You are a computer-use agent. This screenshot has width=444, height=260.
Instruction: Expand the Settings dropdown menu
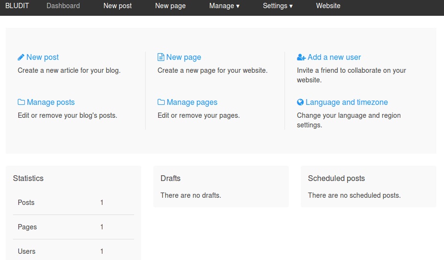[278, 6]
